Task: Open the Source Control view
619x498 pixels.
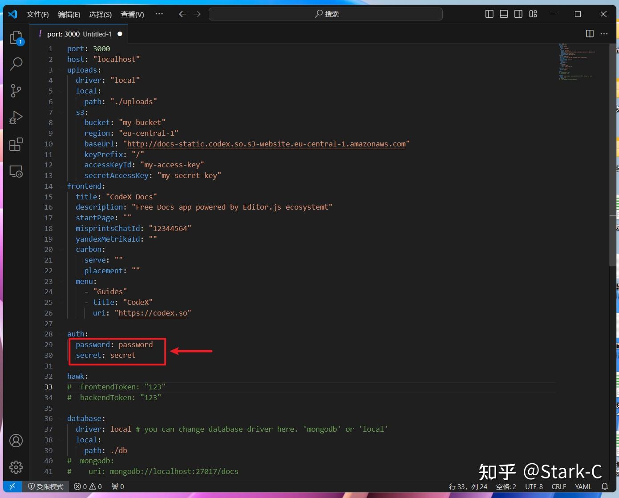Action: (16, 91)
